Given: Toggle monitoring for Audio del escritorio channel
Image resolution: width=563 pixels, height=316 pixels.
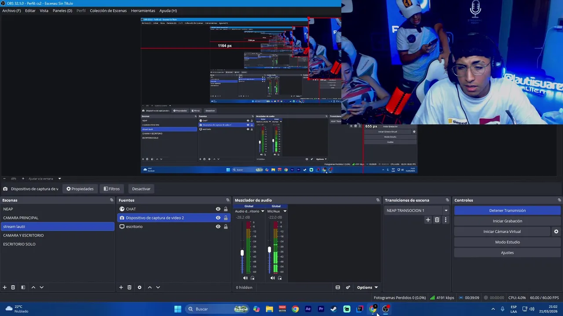Looking at the screenshot, I should pyautogui.click(x=252, y=278).
